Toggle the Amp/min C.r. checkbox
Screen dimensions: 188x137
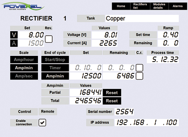[x=139, y=76]
